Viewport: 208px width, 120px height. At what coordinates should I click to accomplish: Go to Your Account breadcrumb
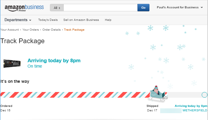[x=10, y=29]
